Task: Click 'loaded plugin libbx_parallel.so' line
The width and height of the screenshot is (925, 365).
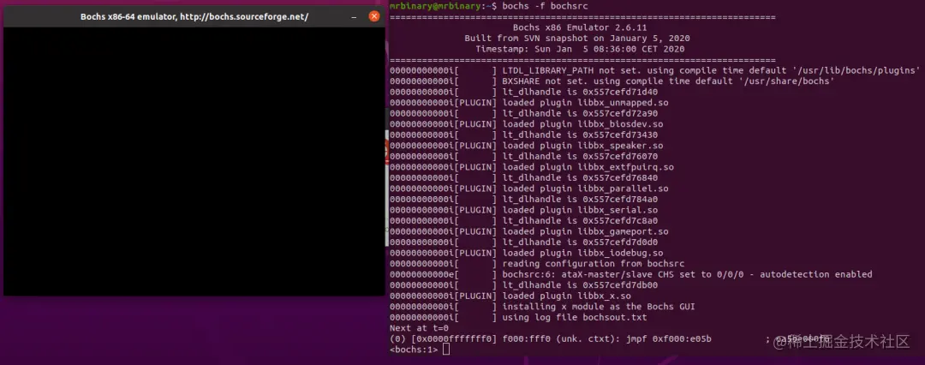Action: (529, 188)
